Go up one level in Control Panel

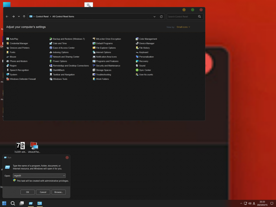(24, 17)
